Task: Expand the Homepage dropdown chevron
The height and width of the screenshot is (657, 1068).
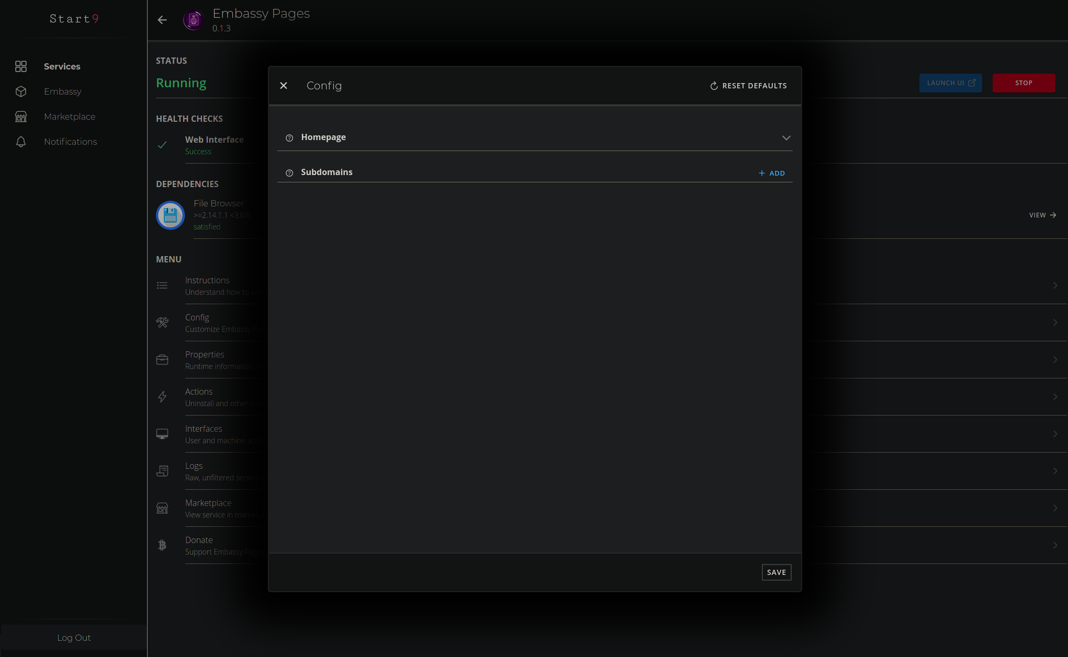Action: [x=786, y=138]
